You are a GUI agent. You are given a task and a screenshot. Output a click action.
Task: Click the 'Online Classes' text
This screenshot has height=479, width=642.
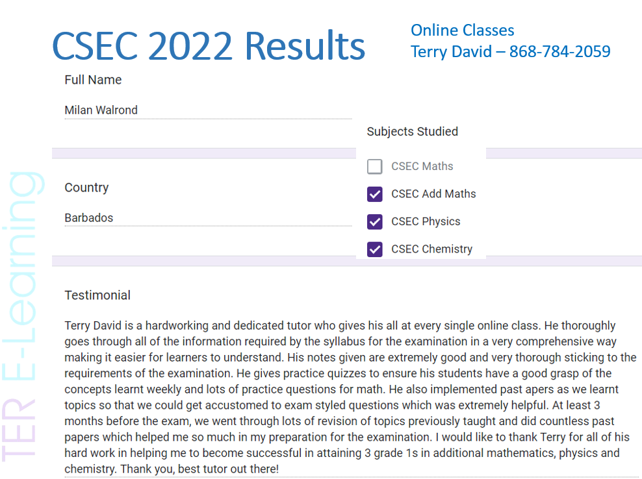pyautogui.click(x=462, y=31)
